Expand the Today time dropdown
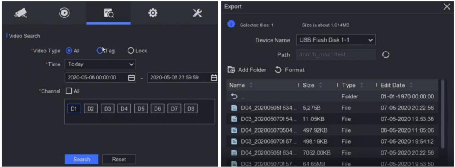 [x=100, y=64]
